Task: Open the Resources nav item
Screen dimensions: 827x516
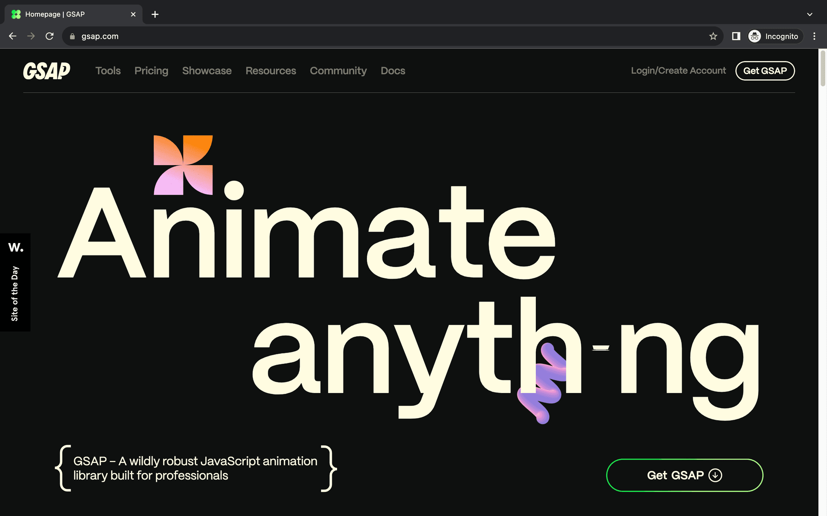Action: [x=270, y=71]
